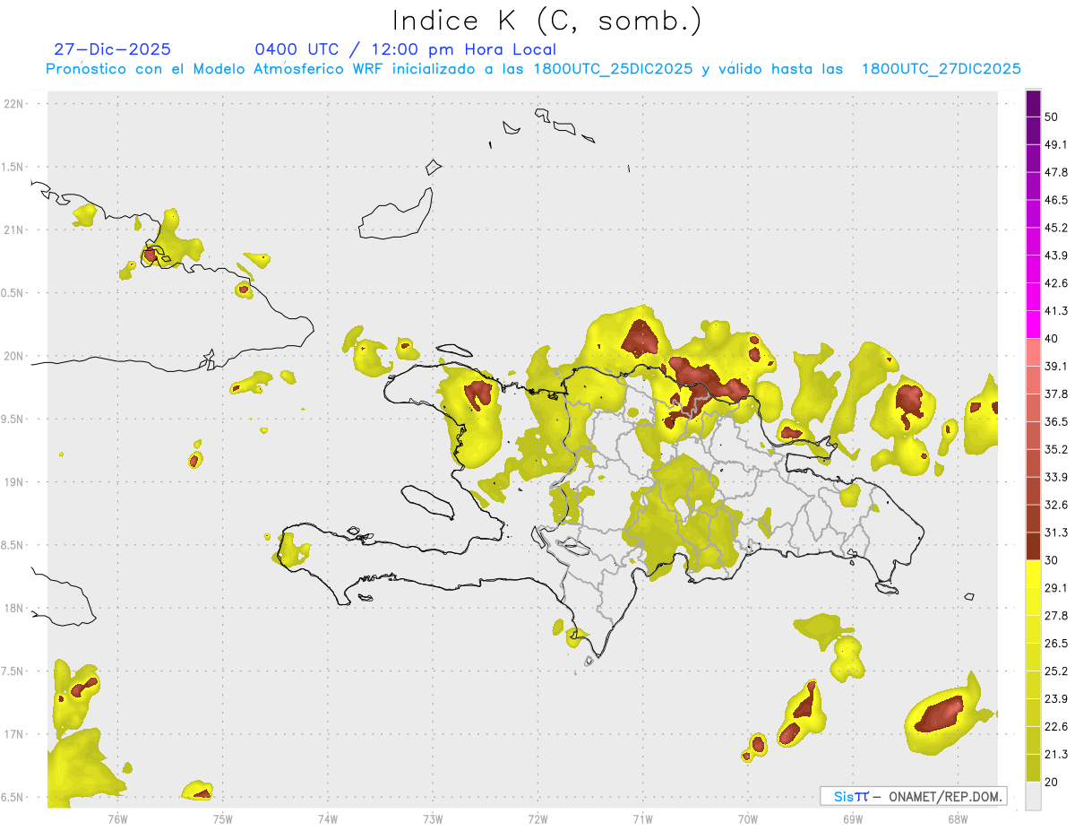Click the longitude axis label "76W"
Image resolution: width=1075 pixels, height=831 pixels.
[x=117, y=818]
